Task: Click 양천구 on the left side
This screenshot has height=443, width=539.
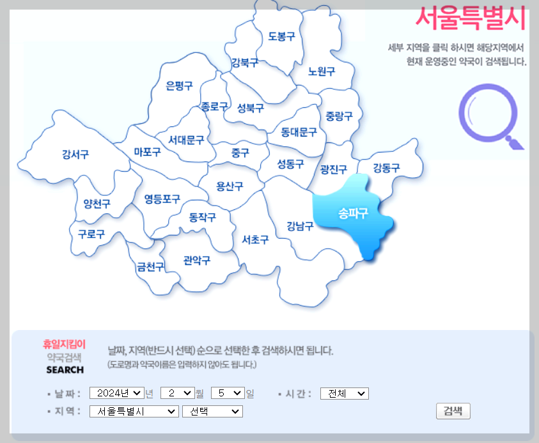Action: click(x=96, y=201)
